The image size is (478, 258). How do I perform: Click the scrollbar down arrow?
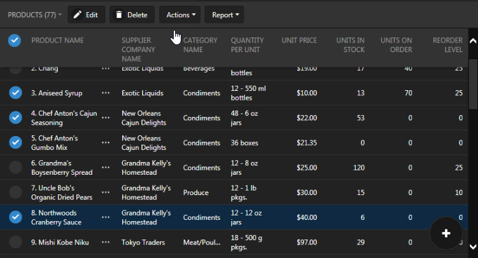tap(473, 247)
